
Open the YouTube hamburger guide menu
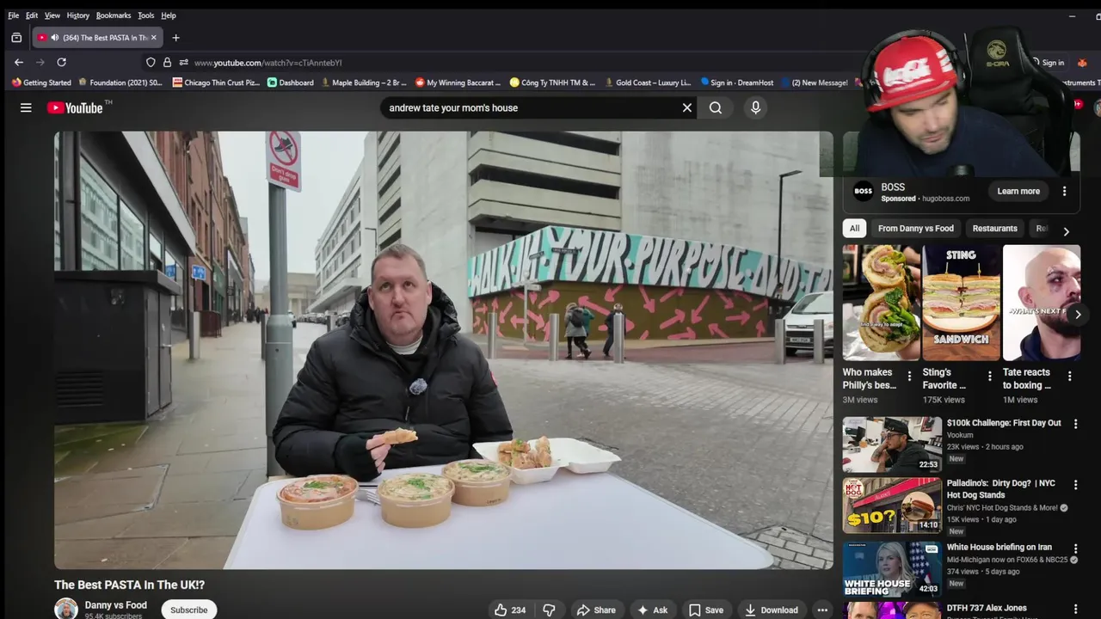26,107
